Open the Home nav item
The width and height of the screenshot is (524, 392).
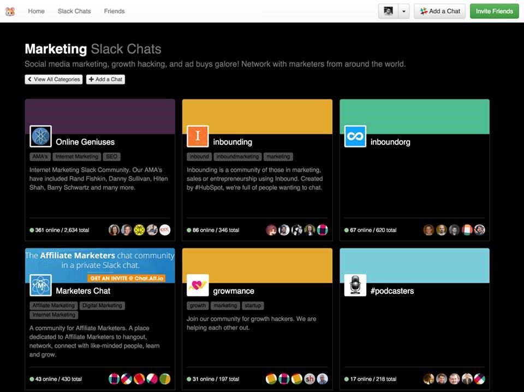click(36, 11)
